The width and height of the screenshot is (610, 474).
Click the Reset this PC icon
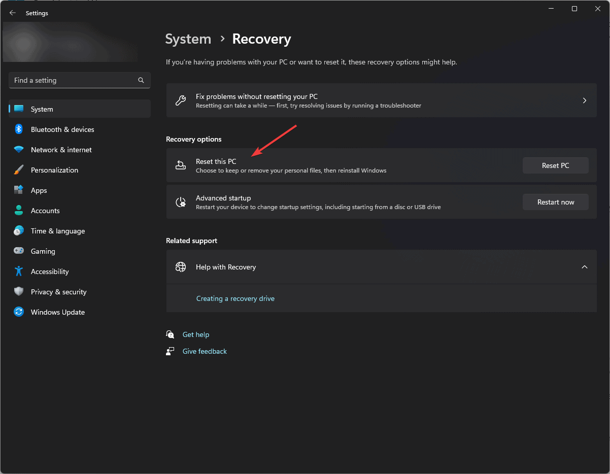coord(181,165)
